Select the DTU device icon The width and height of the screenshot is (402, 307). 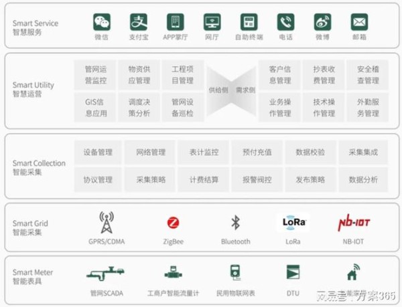click(293, 272)
